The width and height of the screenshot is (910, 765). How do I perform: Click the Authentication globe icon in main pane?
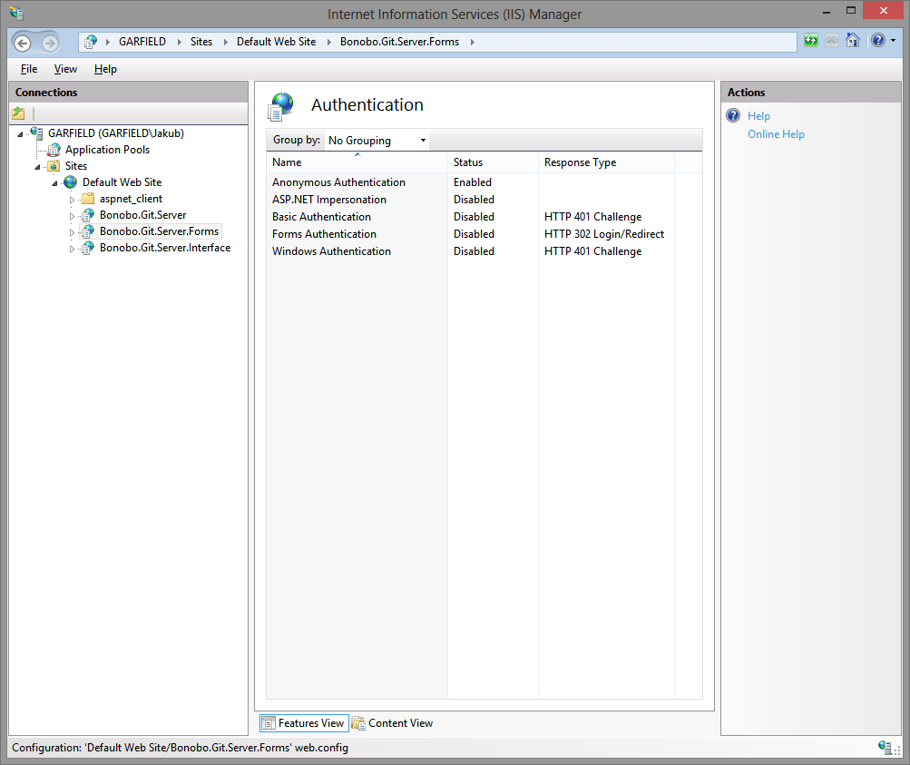[x=281, y=105]
